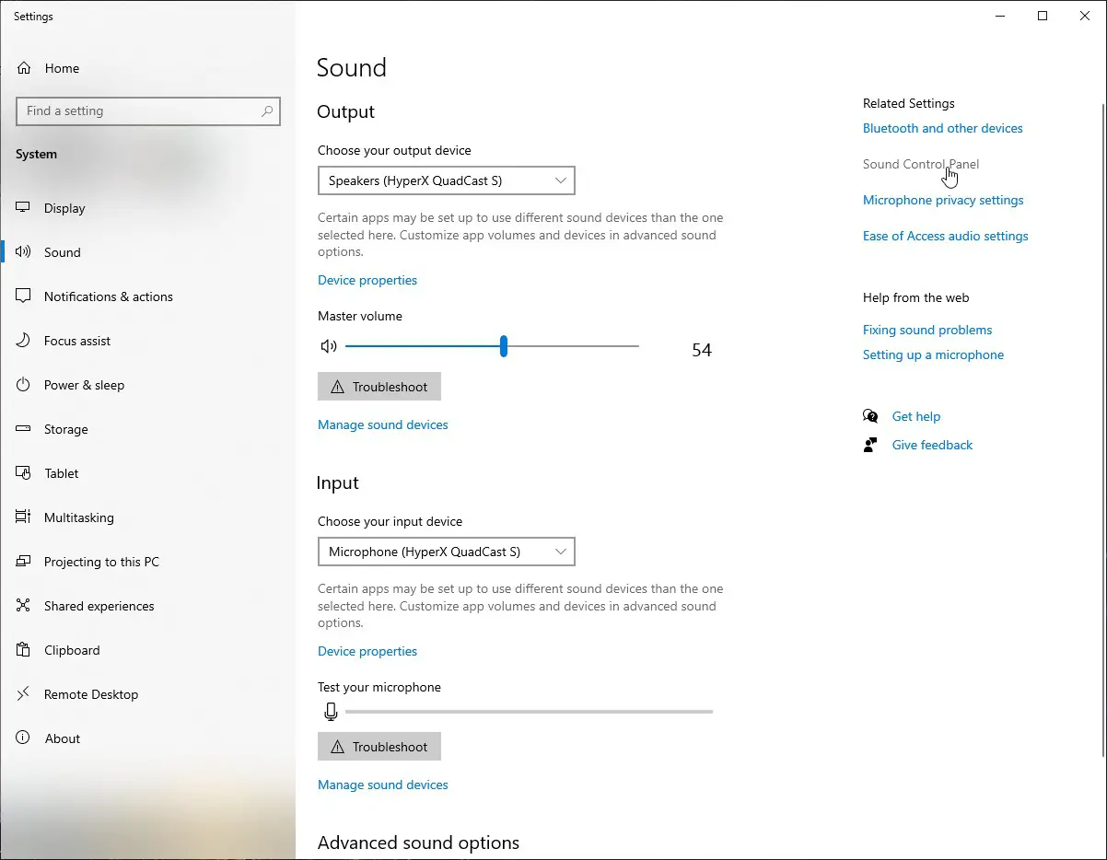Maximize the Settings window

click(1043, 16)
